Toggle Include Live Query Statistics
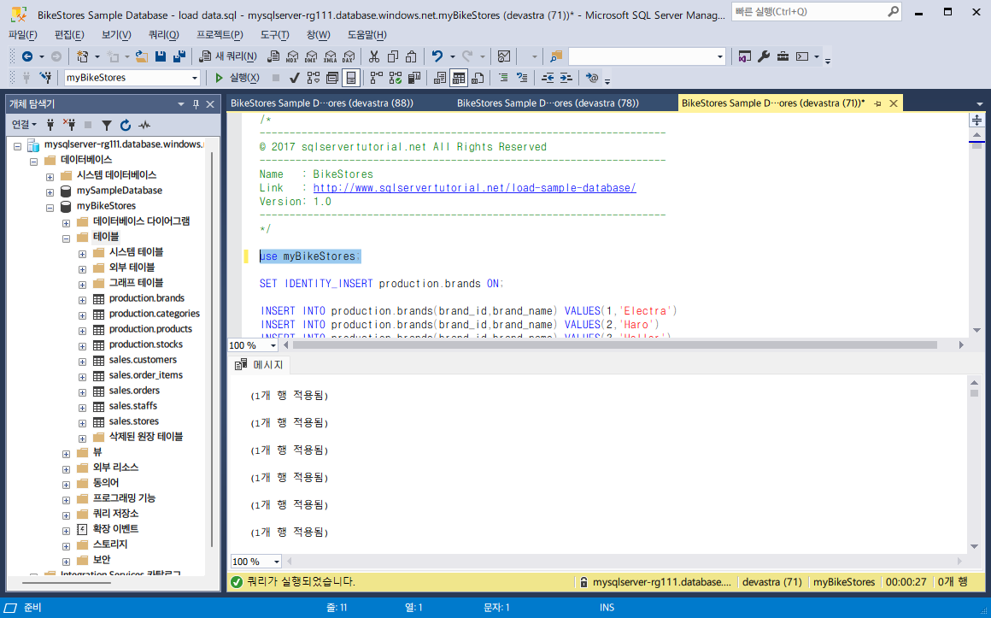 [x=396, y=78]
